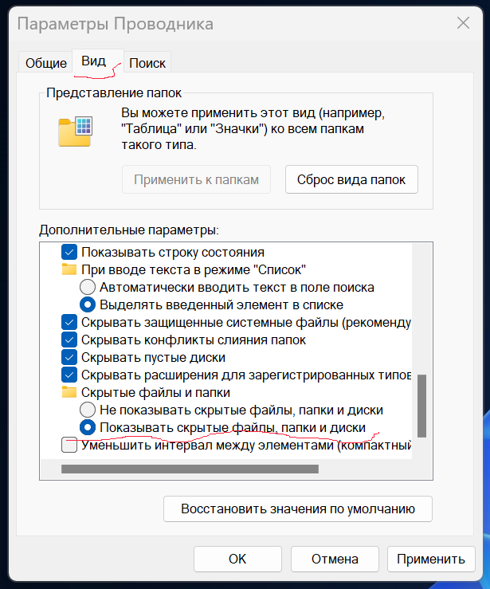Click the vertical scrollbar thumb in settings list

click(421, 406)
